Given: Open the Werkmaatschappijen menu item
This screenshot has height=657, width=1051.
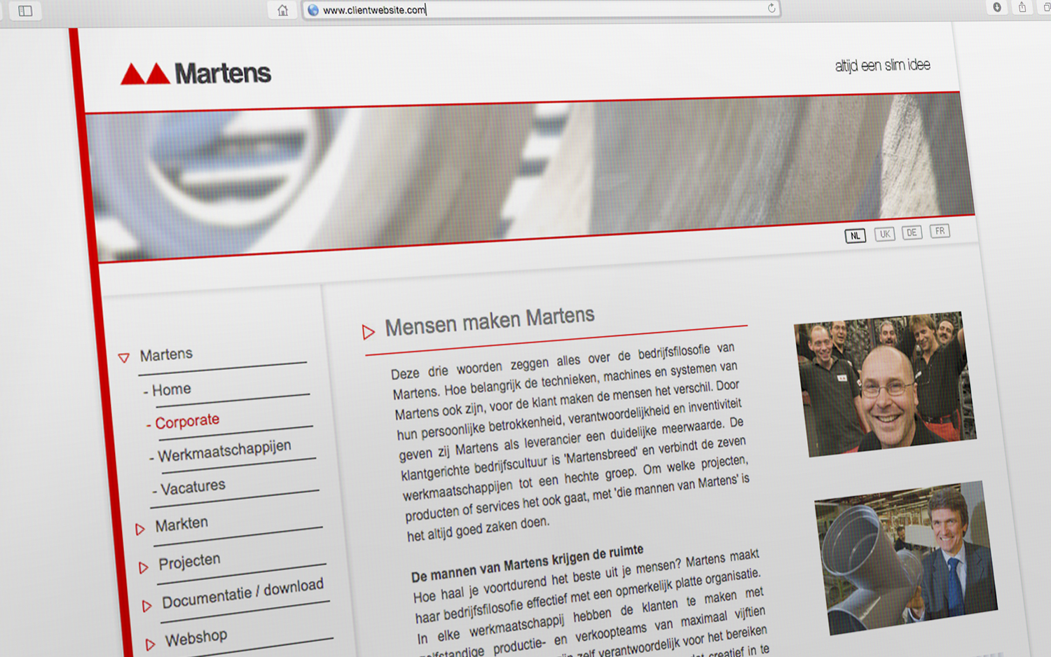Looking at the screenshot, I should 224,451.
